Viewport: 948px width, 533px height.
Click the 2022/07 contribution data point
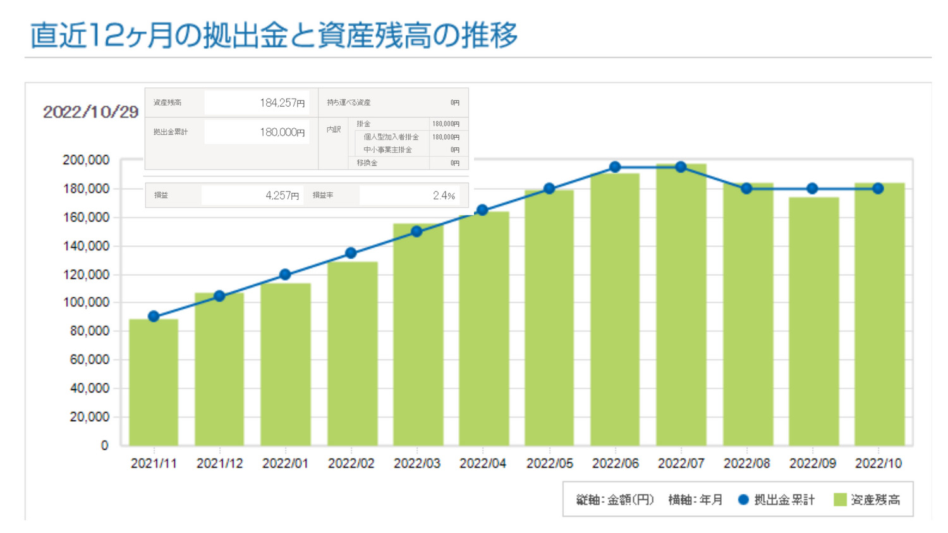(681, 167)
